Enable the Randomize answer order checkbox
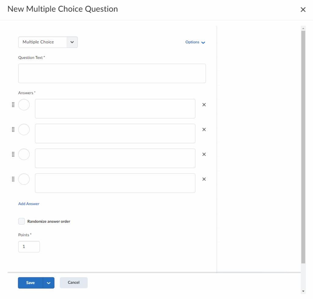Image resolution: width=313 pixels, height=299 pixels. pos(21,221)
